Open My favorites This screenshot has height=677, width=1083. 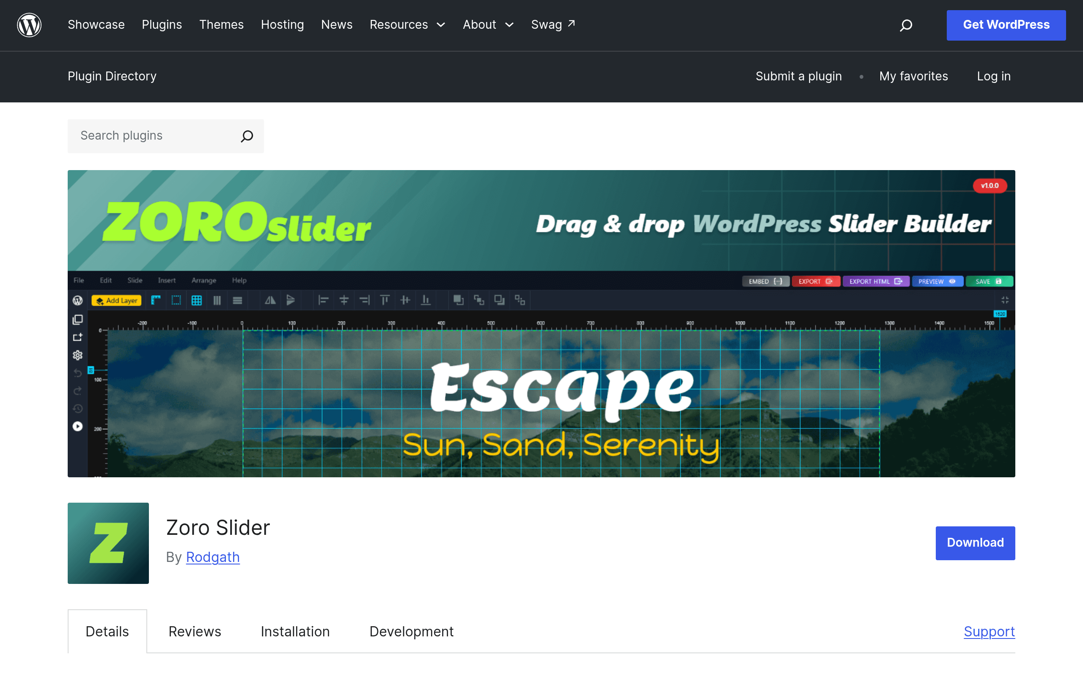(913, 76)
